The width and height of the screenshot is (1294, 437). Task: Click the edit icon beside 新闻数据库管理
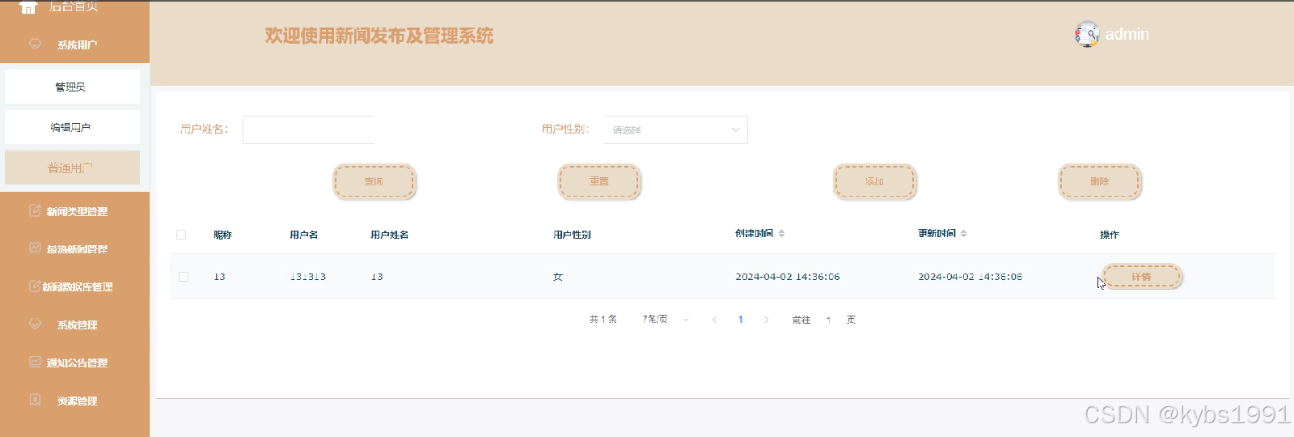coord(35,286)
